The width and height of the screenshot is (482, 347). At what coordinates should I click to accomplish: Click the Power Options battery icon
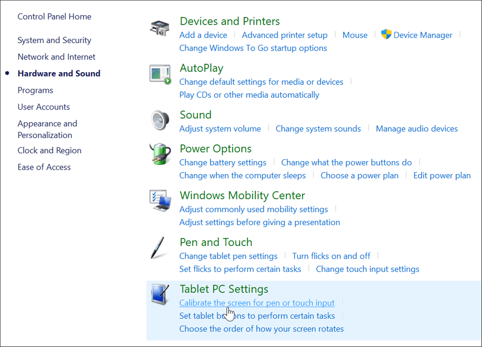coord(160,154)
